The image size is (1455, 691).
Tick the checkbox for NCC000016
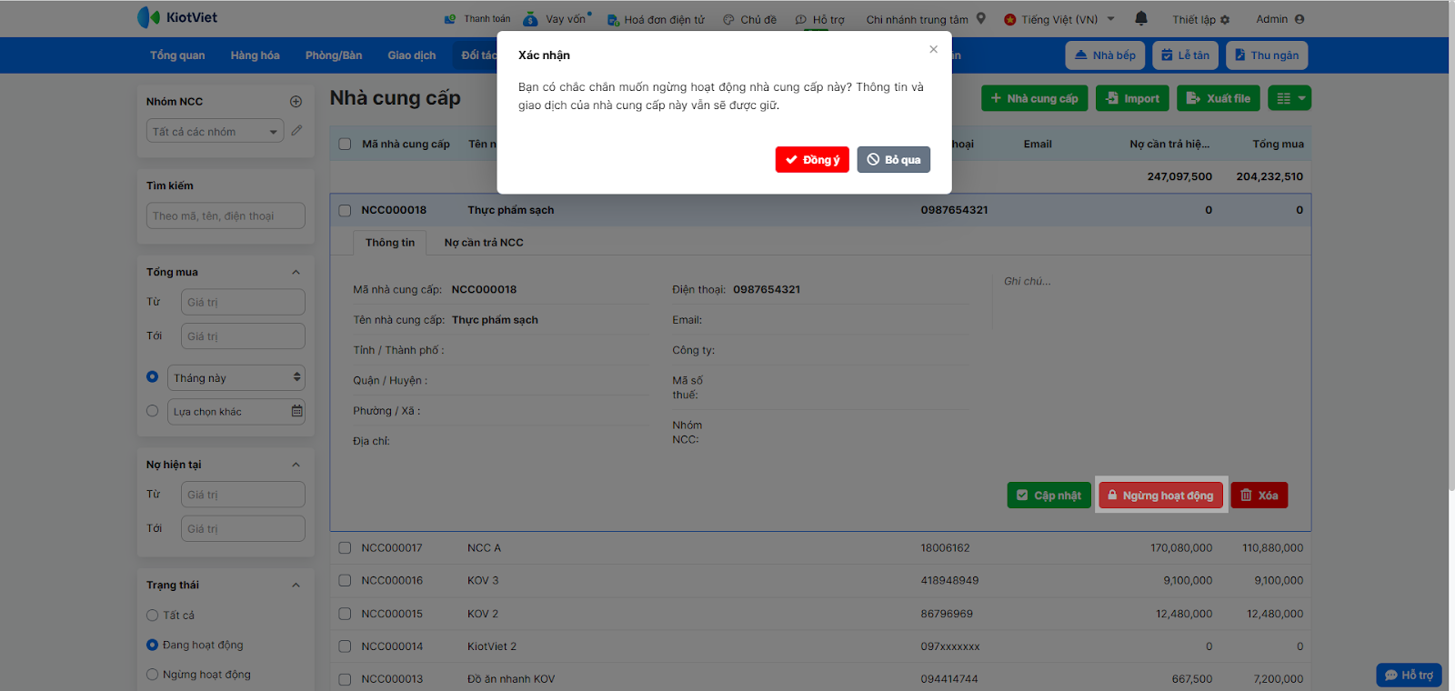pos(345,581)
